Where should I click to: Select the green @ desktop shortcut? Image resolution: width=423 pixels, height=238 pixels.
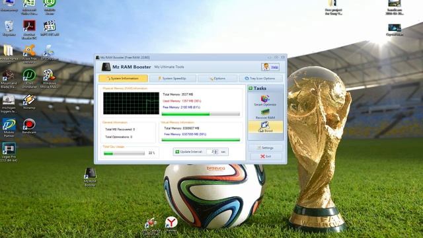(50, 7)
